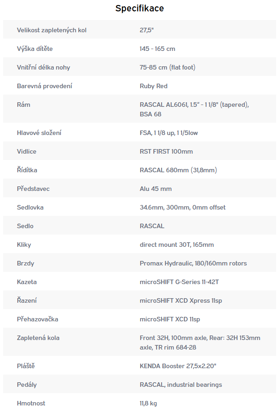The image size is (278, 410).
Task: Click the 11,8 kg weight value
Action: [x=148, y=403]
